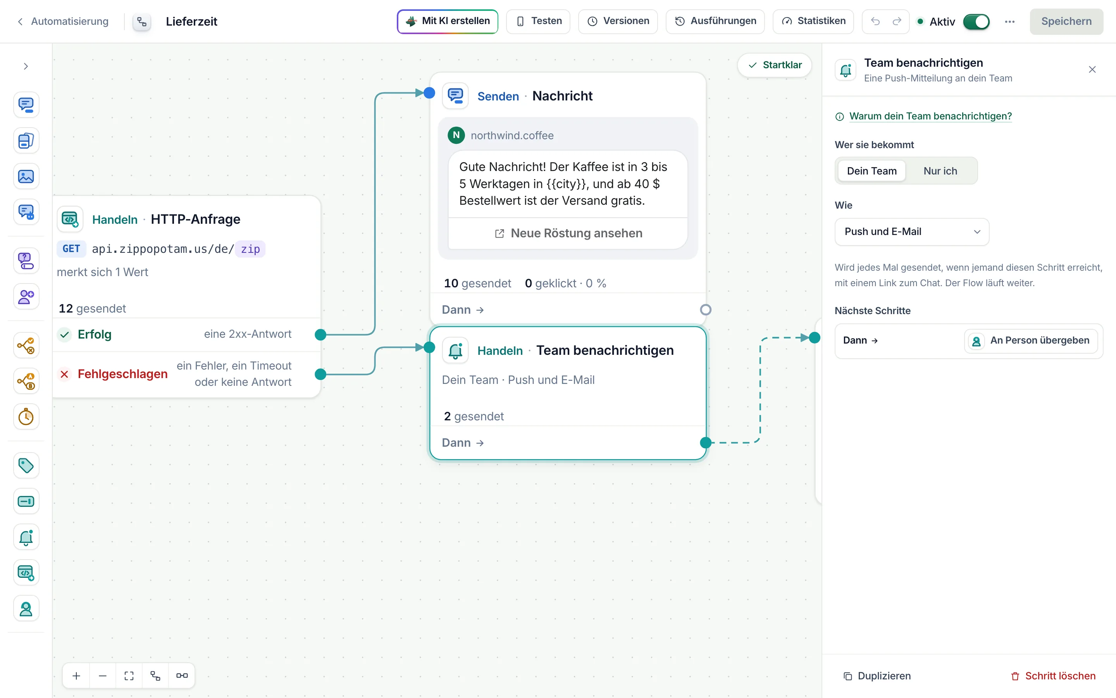Click Mit KI erstellen button
1116x698 pixels.
coord(447,21)
